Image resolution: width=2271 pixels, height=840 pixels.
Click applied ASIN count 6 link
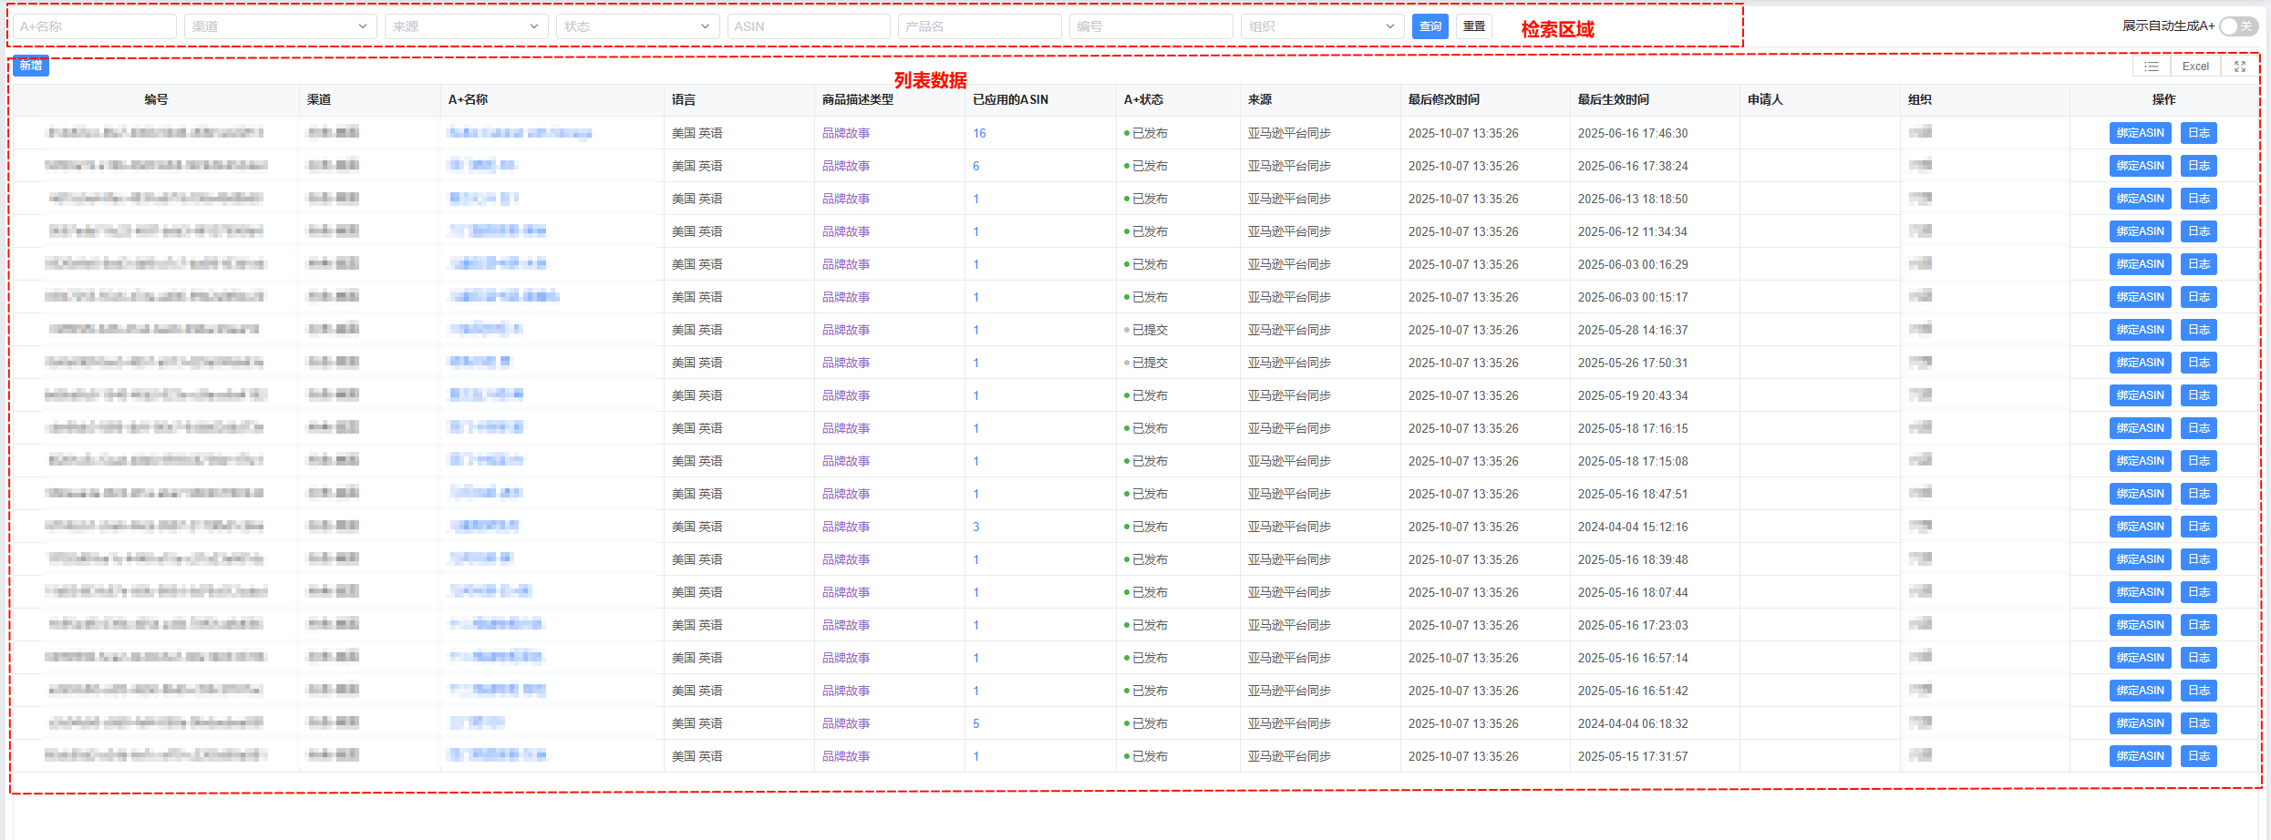975,166
